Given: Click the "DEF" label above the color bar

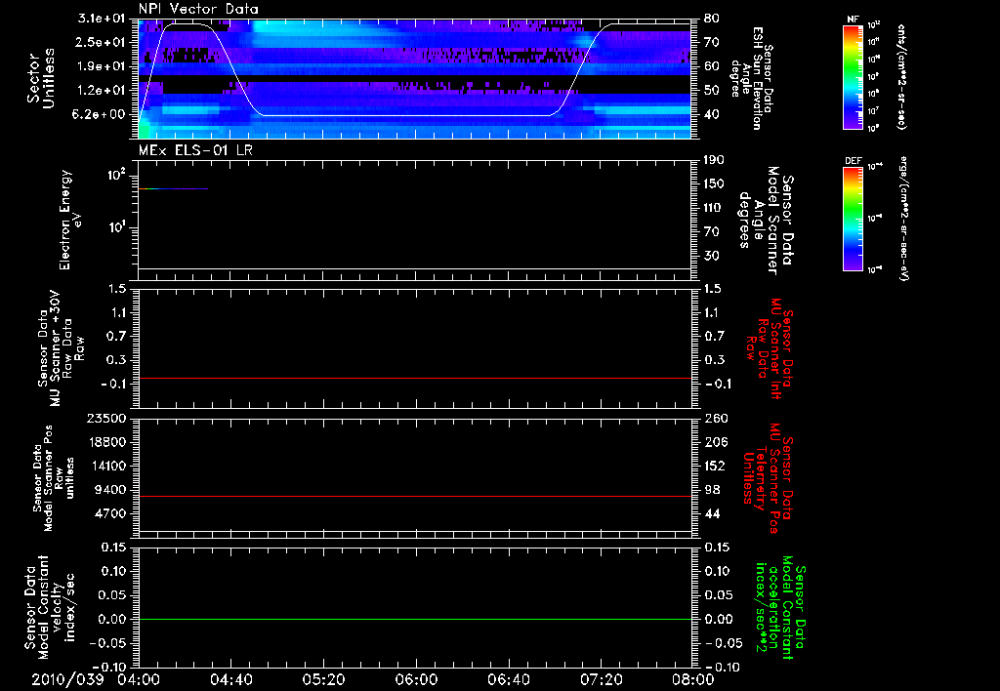Looking at the screenshot, I should (x=854, y=161).
